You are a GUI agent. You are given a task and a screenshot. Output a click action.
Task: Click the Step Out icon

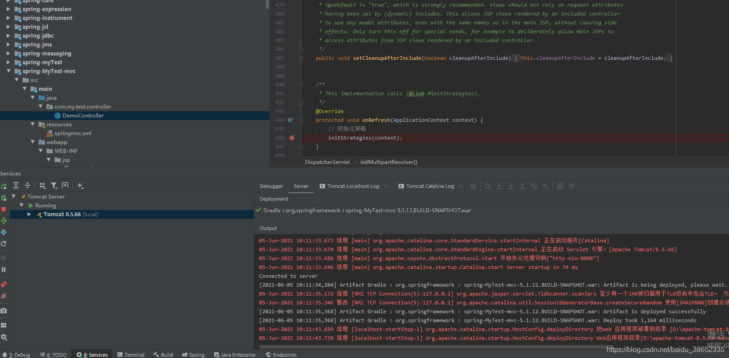click(522, 186)
